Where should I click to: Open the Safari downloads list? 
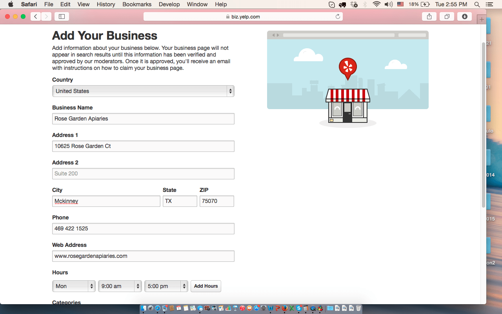tap(464, 16)
